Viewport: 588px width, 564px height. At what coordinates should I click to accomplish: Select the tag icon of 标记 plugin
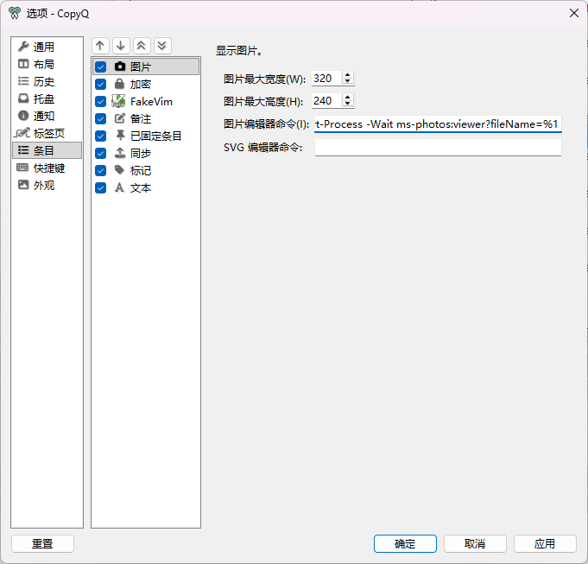[120, 170]
